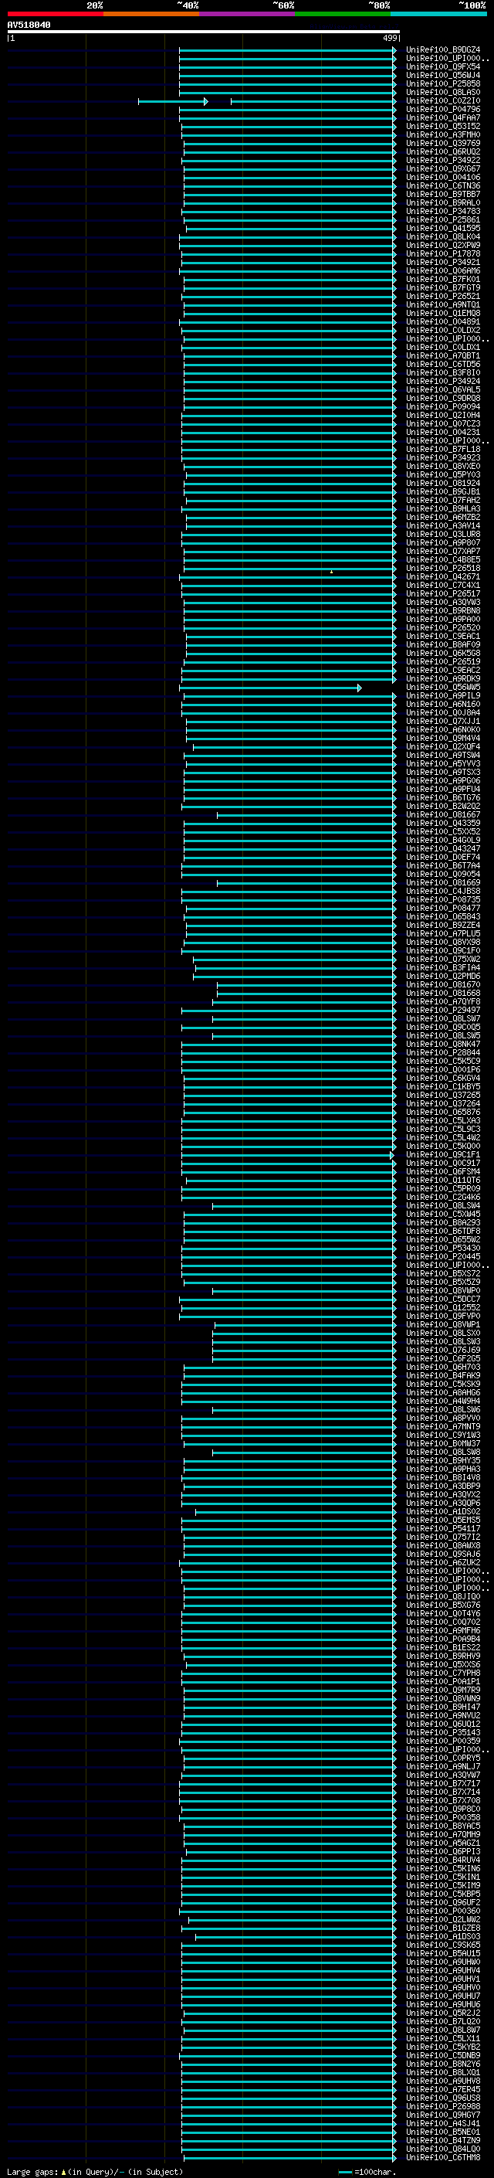This screenshot has height=2178, width=494.
Task: Select the UniRef100_B4G0L9 label
Action: click(443, 840)
